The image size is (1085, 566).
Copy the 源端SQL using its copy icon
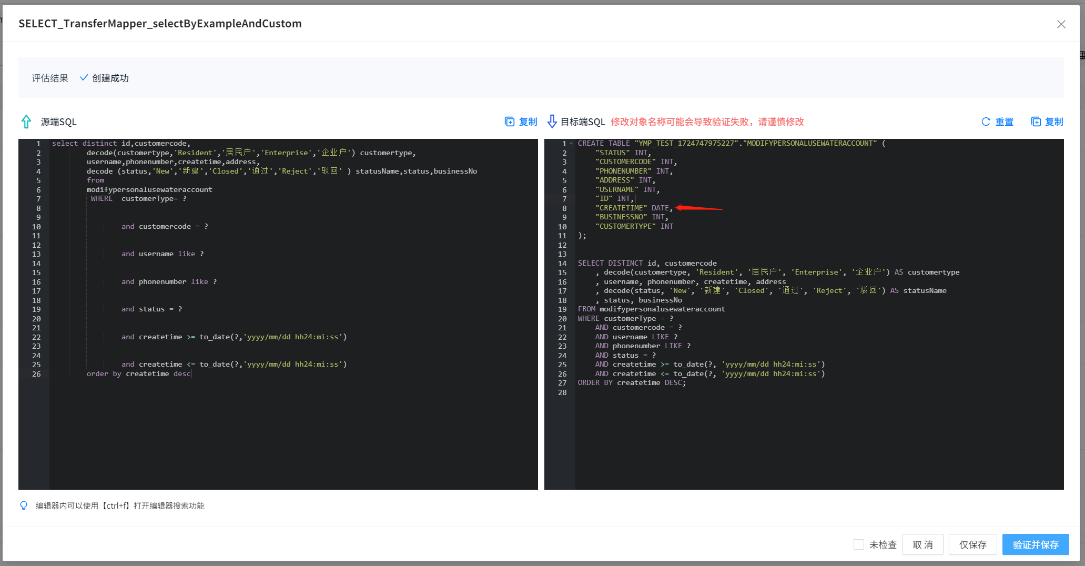pyautogui.click(x=510, y=122)
